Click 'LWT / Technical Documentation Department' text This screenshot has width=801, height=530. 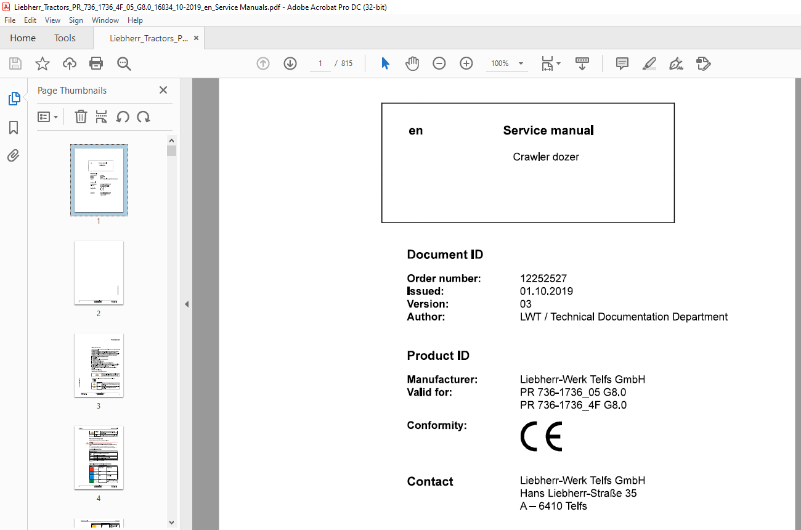click(x=624, y=317)
